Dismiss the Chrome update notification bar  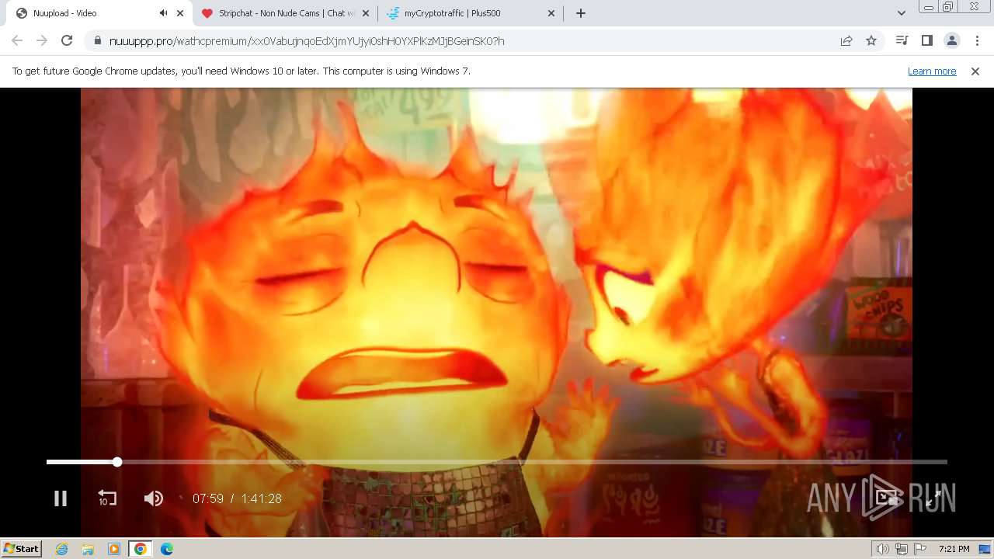(975, 71)
